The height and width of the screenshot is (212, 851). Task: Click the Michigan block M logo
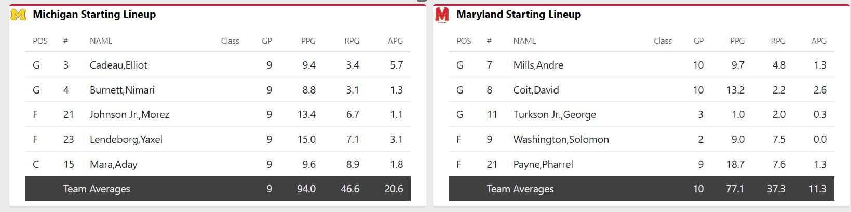point(18,15)
